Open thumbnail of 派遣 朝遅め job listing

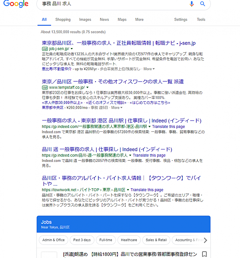pyautogui.click(x=49, y=255)
